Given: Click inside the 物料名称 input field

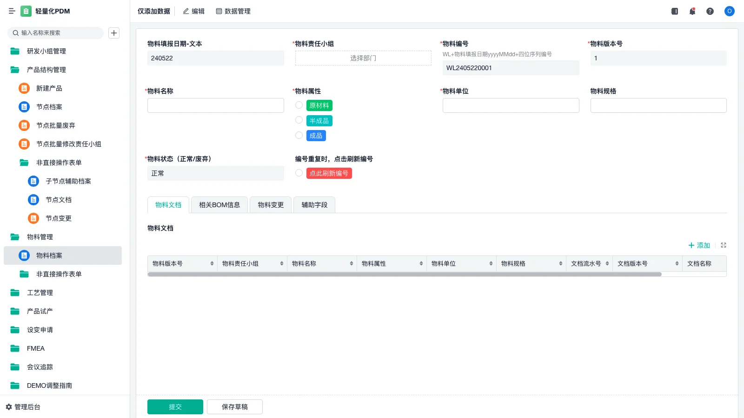Looking at the screenshot, I should tap(215, 105).
